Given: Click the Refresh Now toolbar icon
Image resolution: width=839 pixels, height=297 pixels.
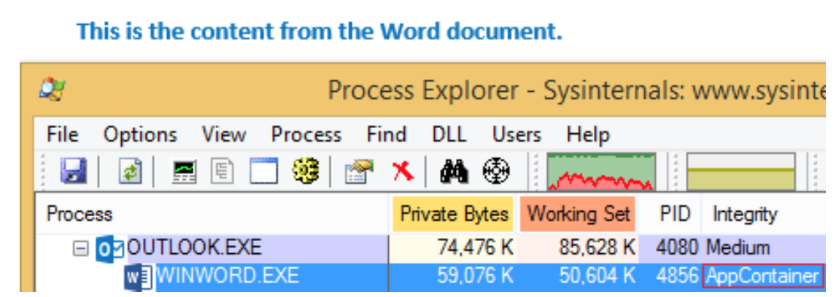Looking at the screenshot, I should coord(128,171).
